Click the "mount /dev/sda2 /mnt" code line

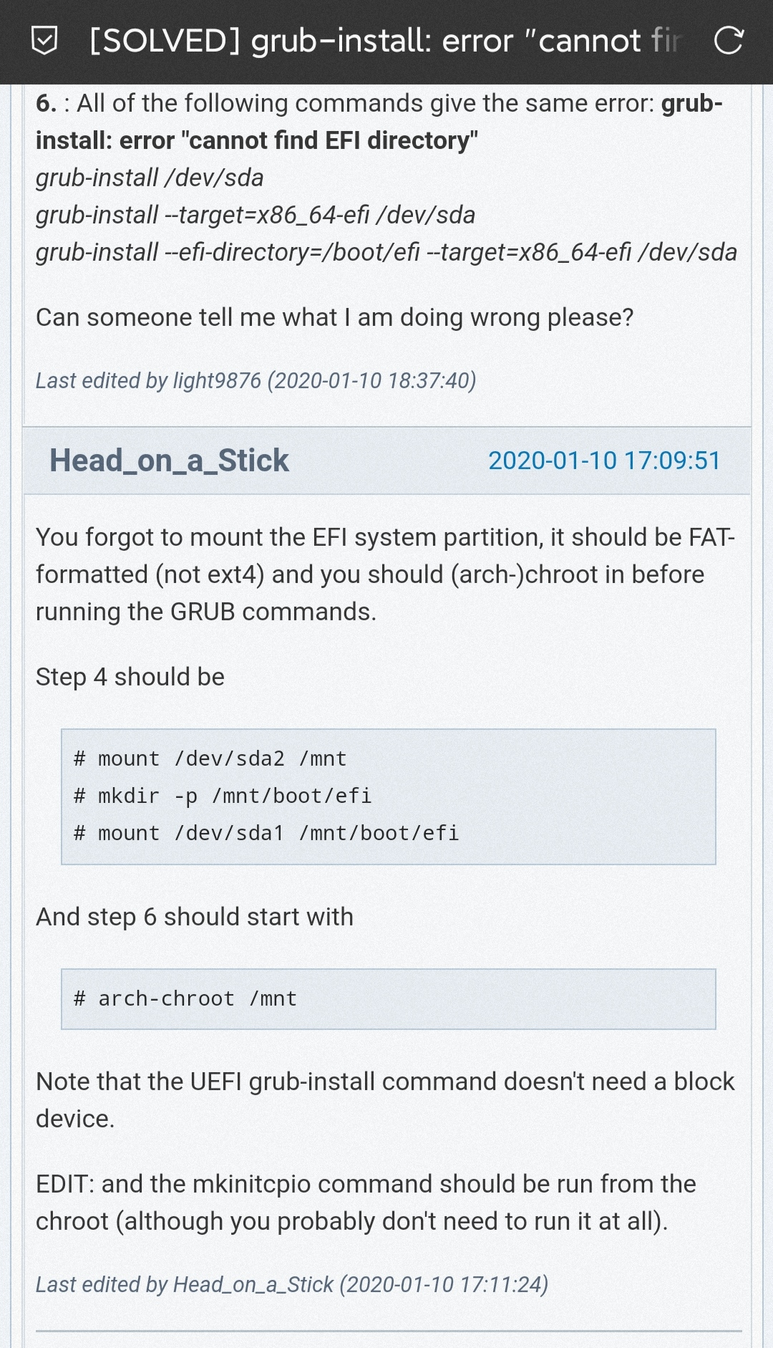[210, 759]
